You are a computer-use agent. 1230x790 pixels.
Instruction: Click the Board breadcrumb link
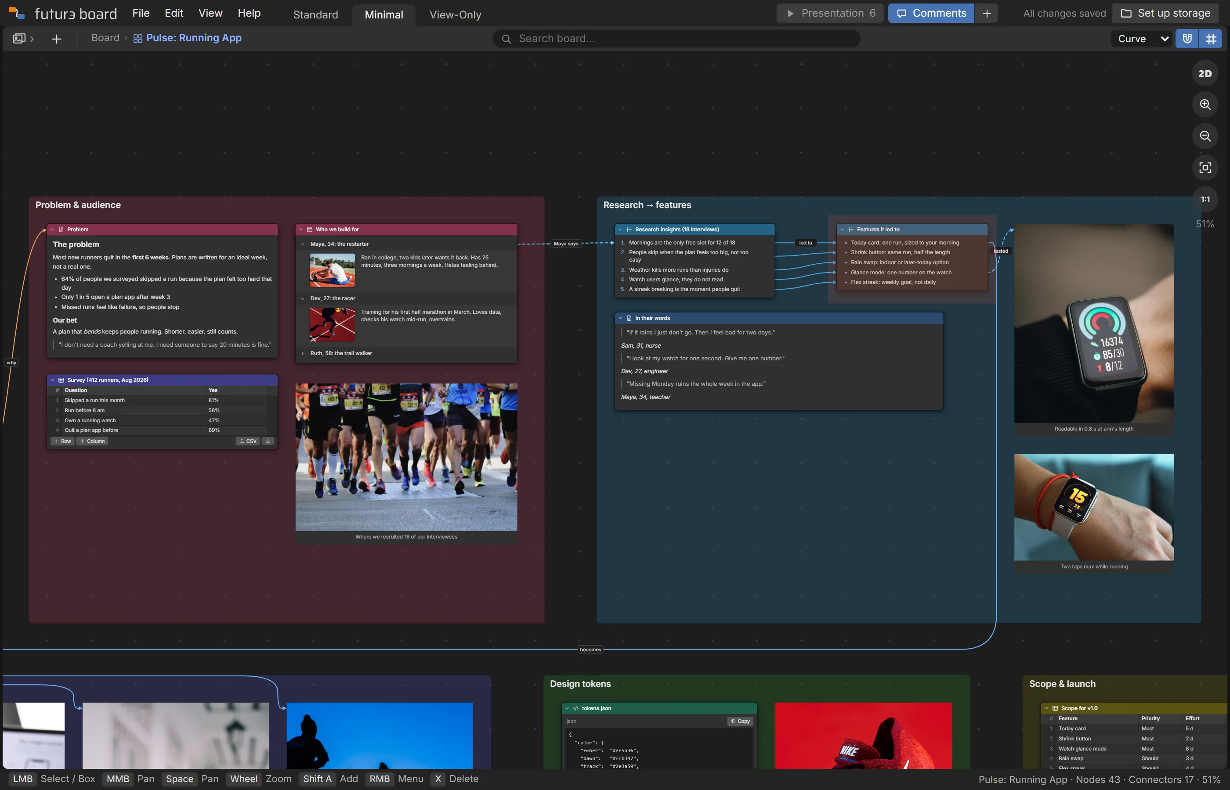point(105,38)
